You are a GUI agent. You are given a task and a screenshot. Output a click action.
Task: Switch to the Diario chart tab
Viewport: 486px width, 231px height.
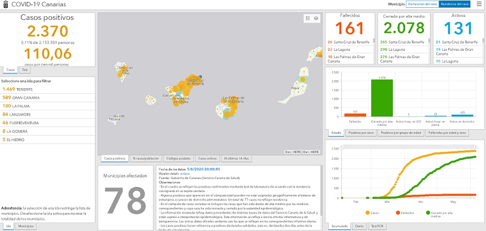click(x=359, y=225)
